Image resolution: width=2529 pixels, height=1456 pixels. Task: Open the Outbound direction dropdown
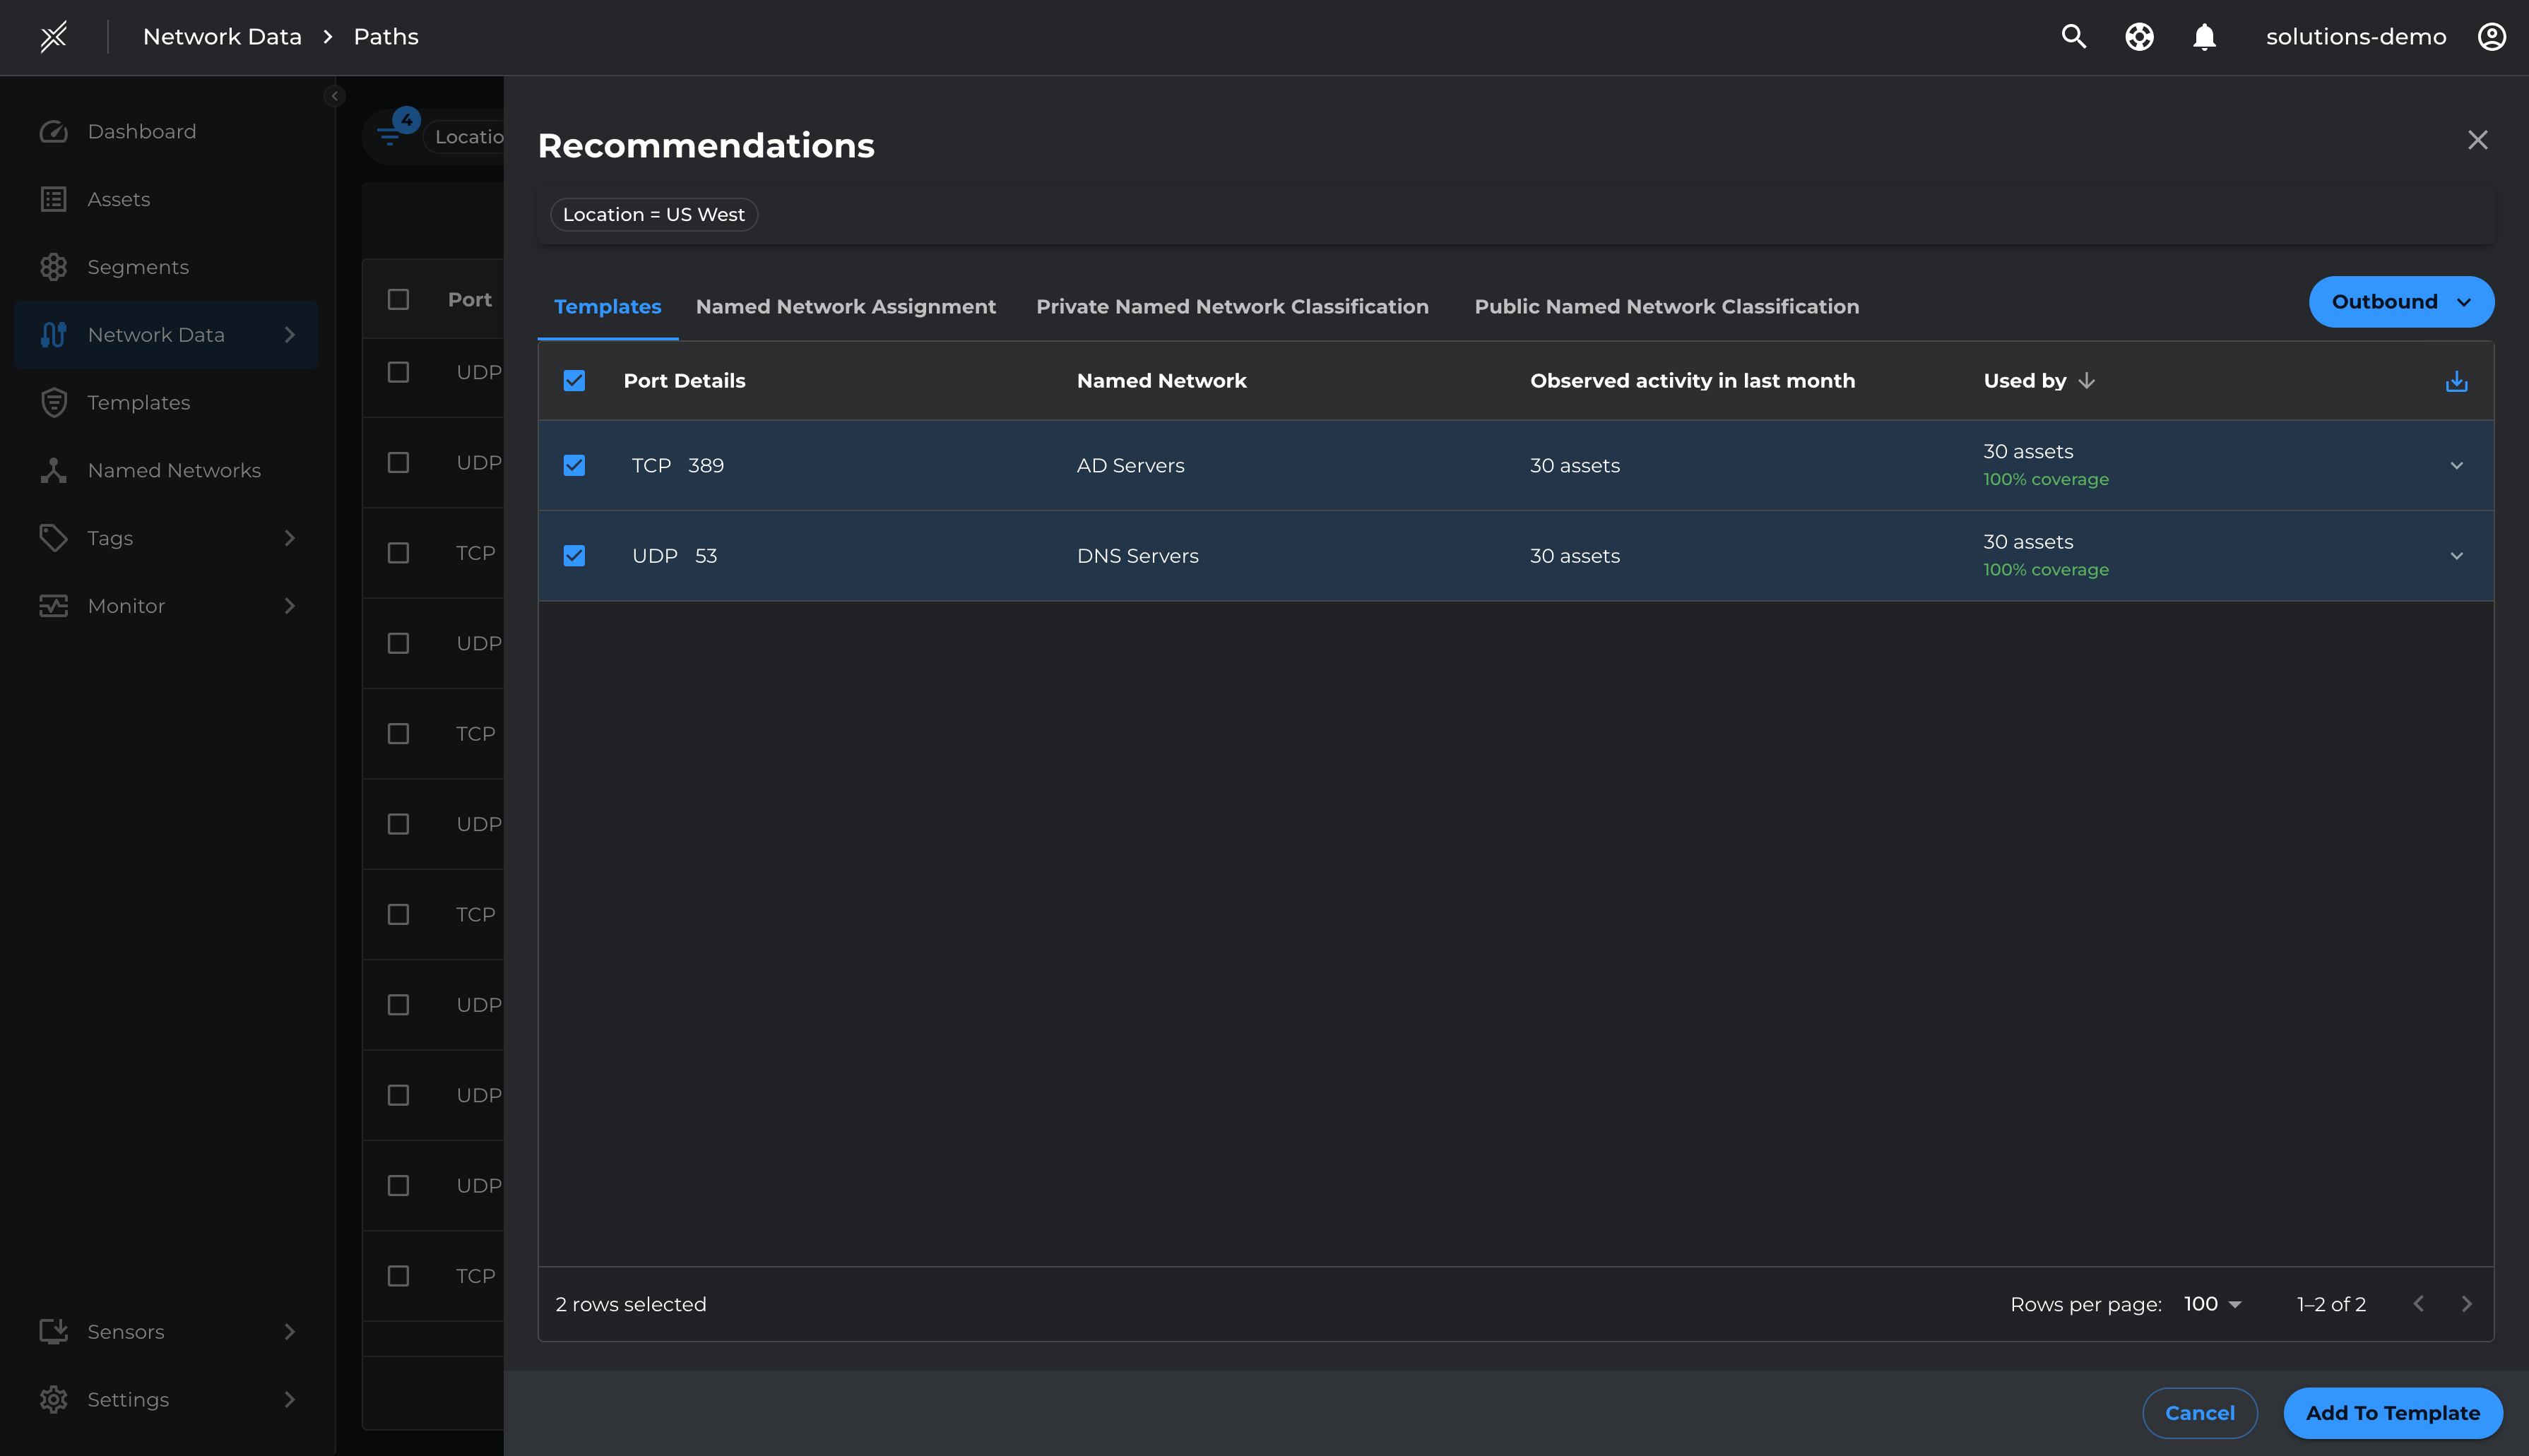2401,301
